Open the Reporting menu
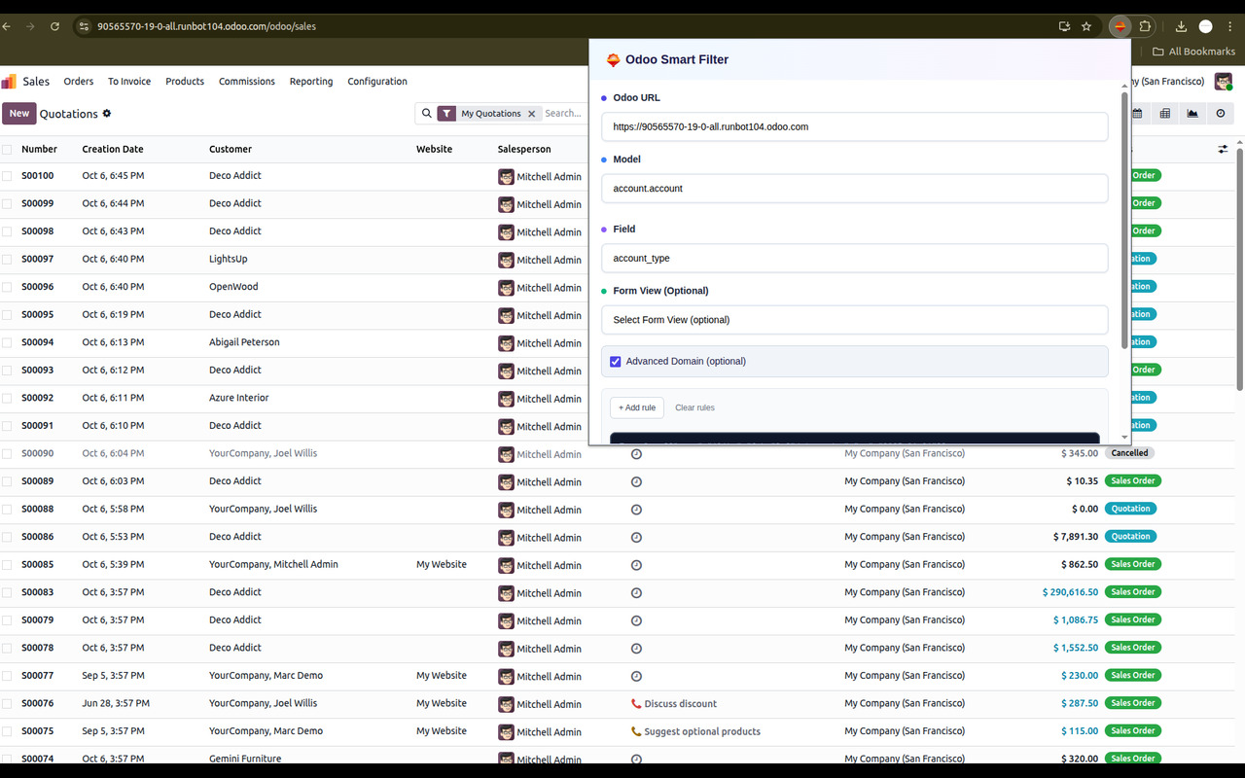This screenshot has height=778, width=1245. [x=311, y=82]
